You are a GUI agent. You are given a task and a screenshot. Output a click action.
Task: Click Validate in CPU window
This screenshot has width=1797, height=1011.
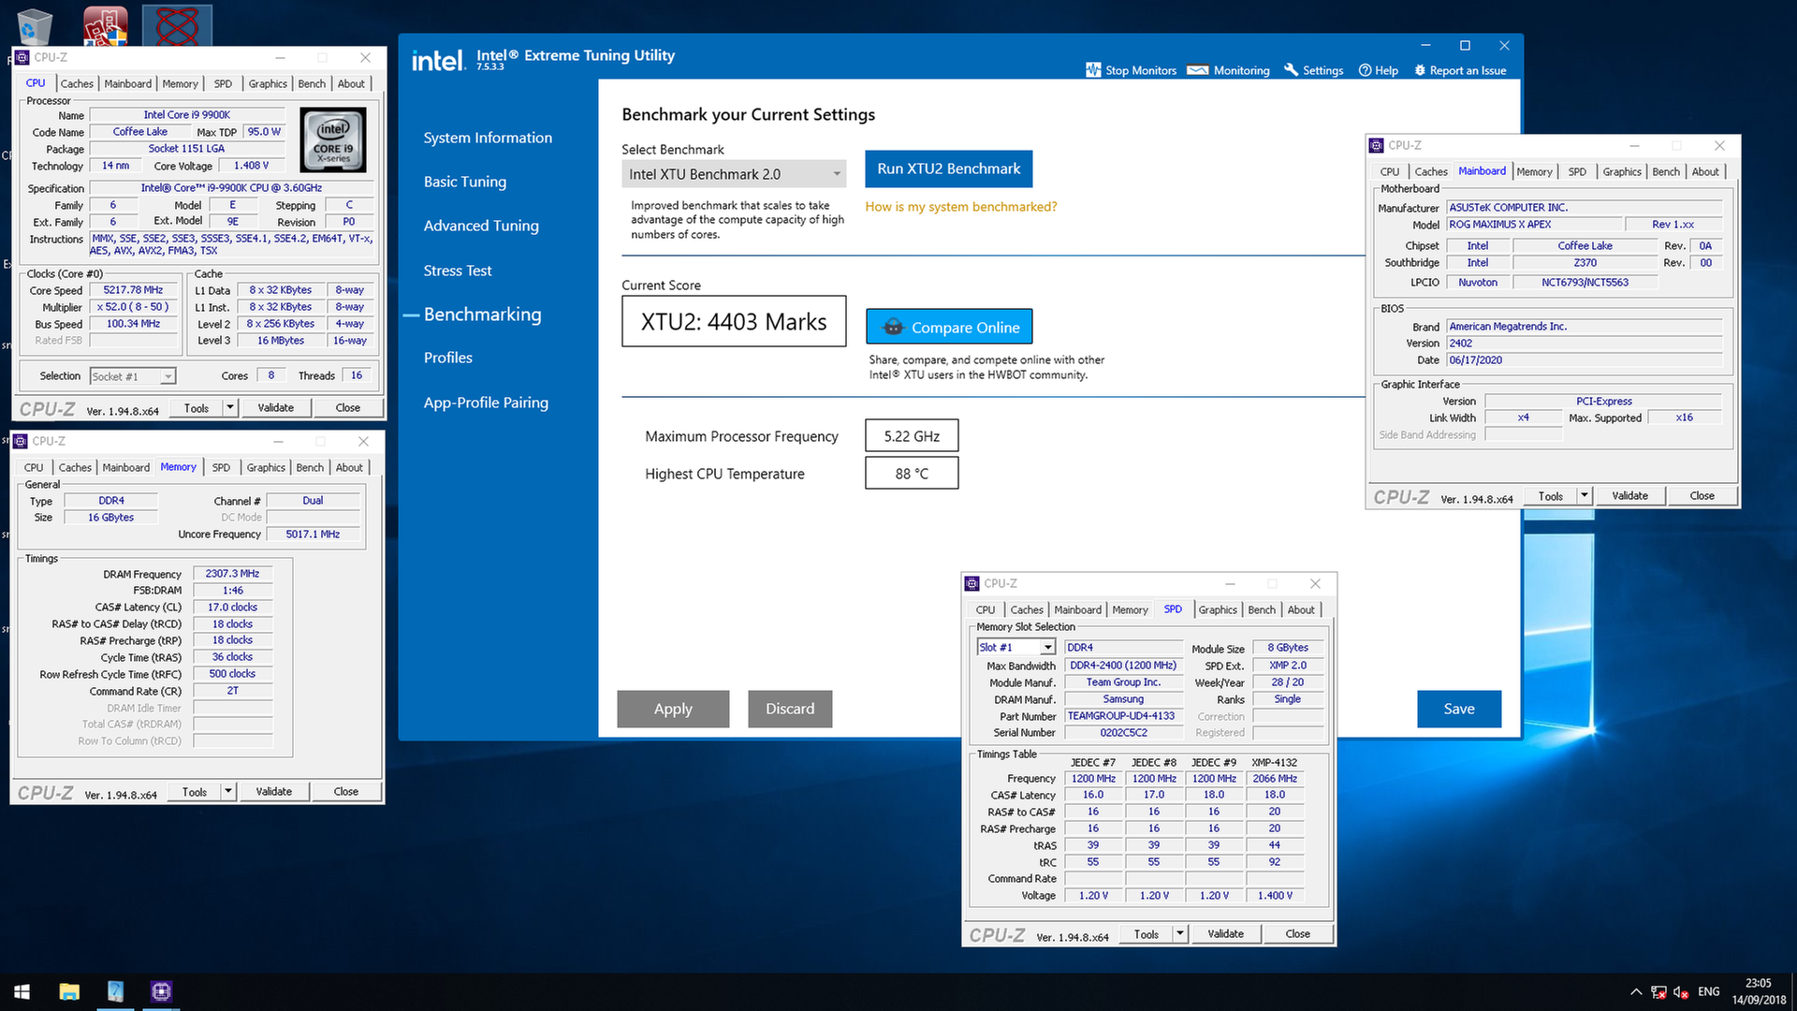(x=276, y=408)
